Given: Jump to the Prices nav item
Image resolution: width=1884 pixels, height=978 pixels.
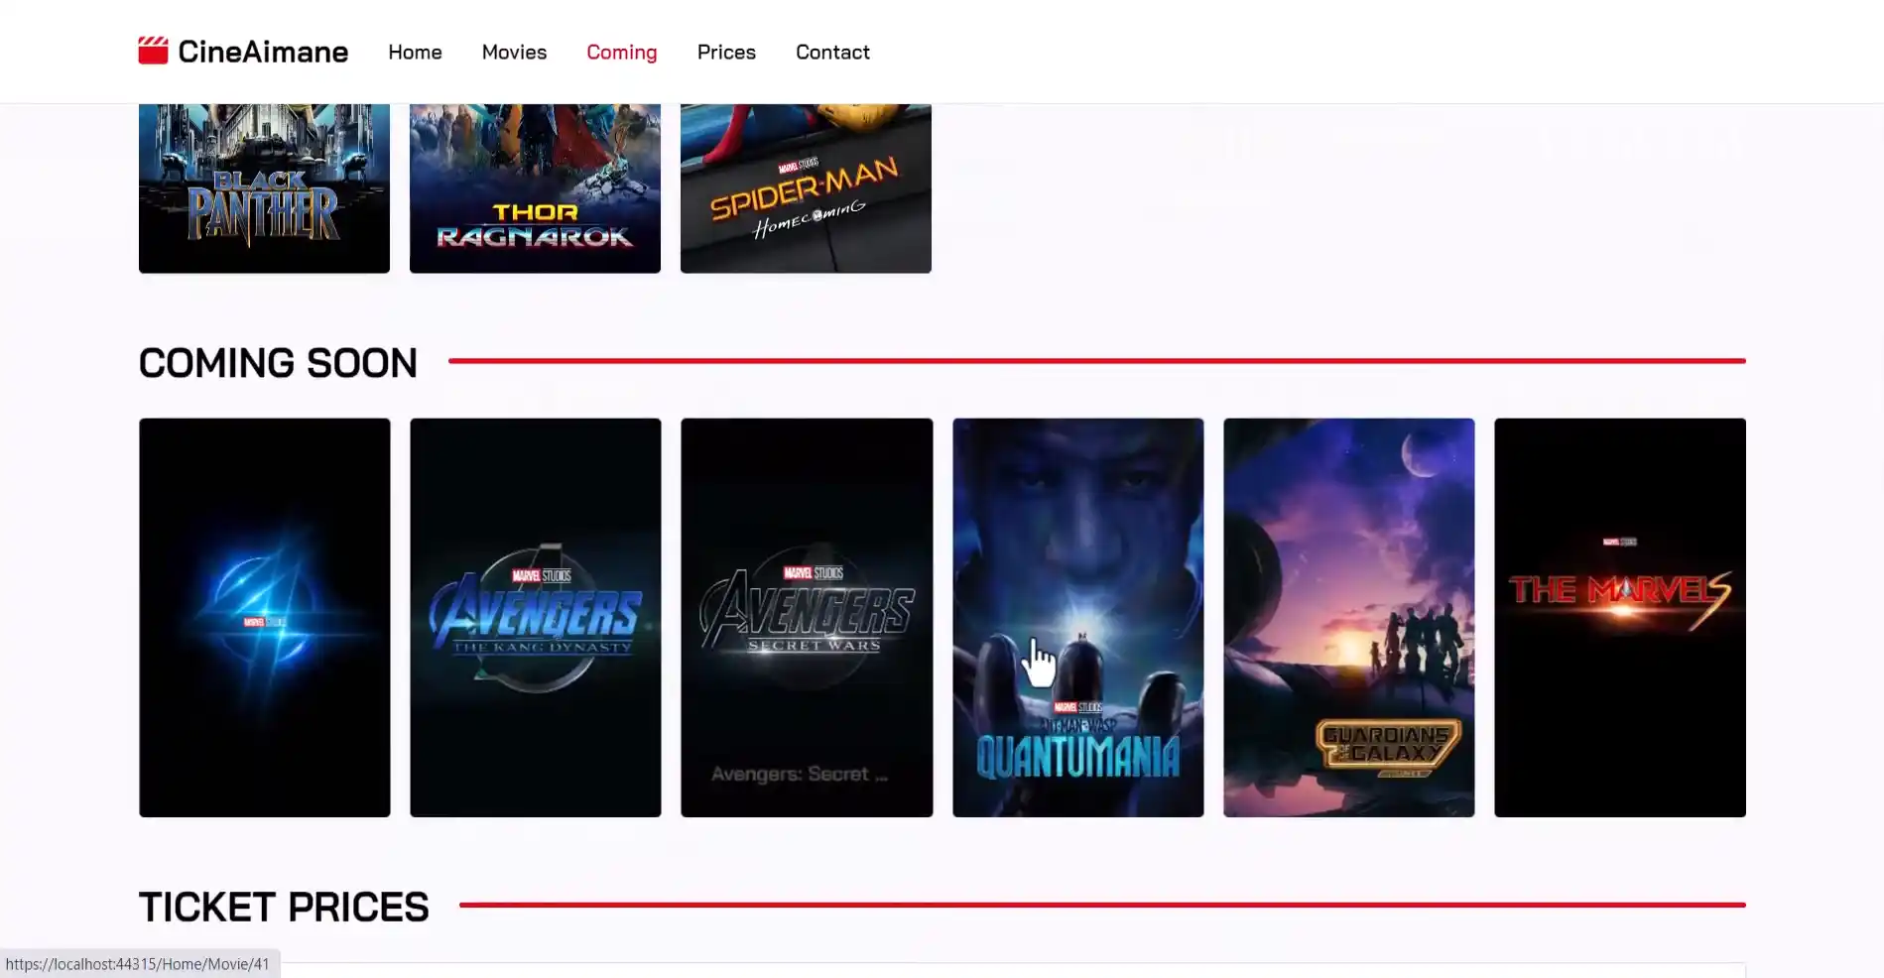Looking at the screenshot, I should (x=726, y=52).
